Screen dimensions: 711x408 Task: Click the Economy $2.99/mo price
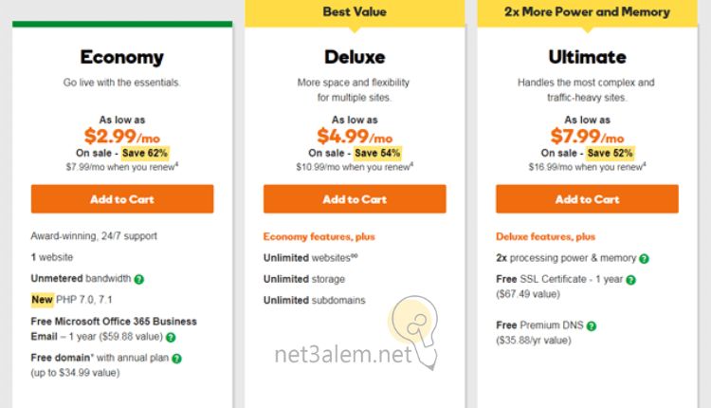point(122,135)
